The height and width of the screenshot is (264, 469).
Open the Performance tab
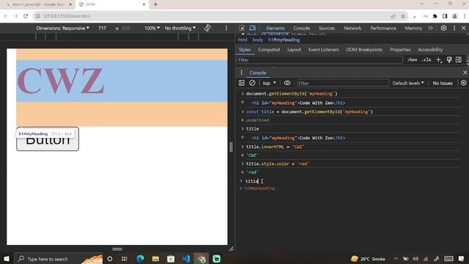coord(383,28)
